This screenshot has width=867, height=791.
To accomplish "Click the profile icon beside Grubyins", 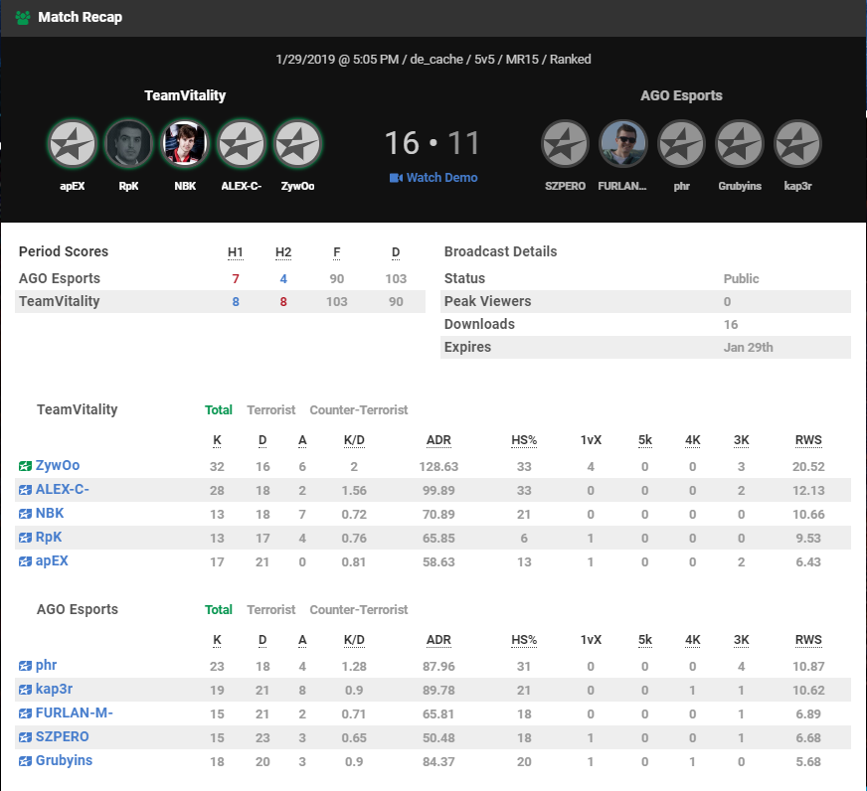I will coord(26,761).
